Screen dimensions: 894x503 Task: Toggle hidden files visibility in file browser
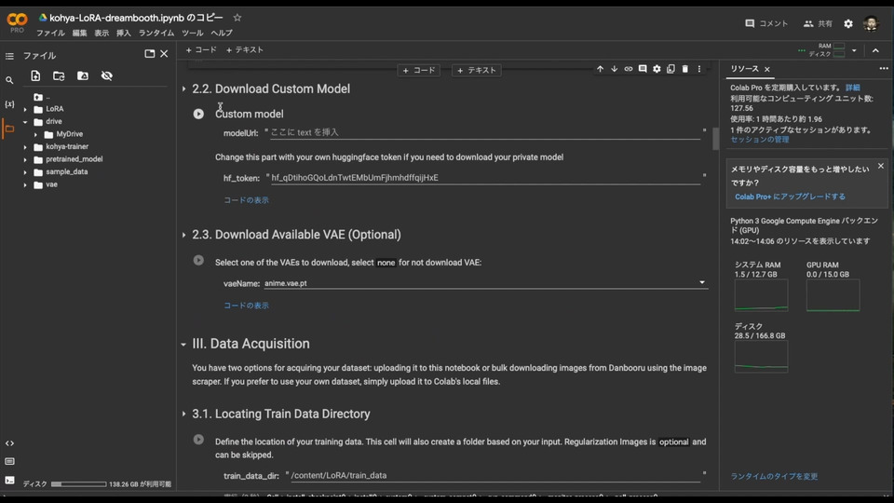click(106, 75)
